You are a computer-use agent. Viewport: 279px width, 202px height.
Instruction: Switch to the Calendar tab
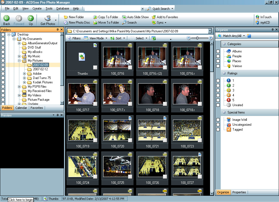pyautogui.click(x=21, y=108)
